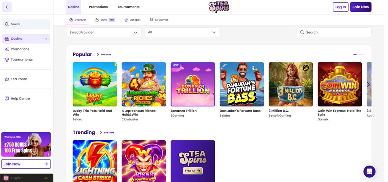Screen dimensions: 388x182
Task: Open 4 Leprechaun Riches game thumbnail
Action: [144, 84]
